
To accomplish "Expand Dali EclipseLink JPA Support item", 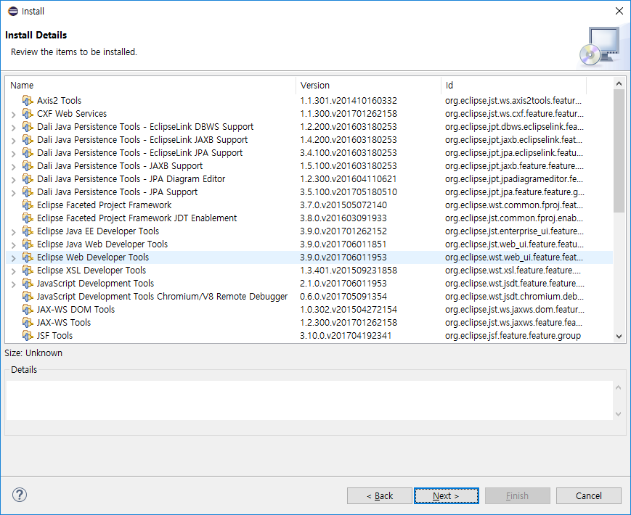I will pyautogui.click(x=14, y=154).
